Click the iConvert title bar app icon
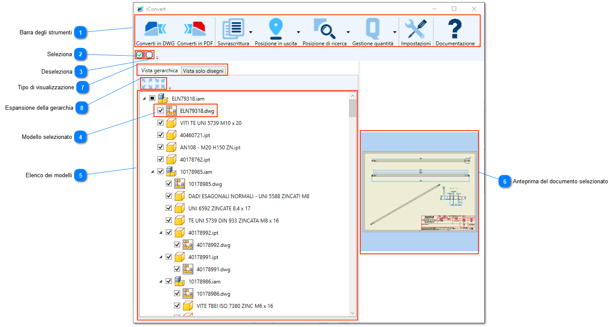The image size is (615, 327). click(140, 9)
